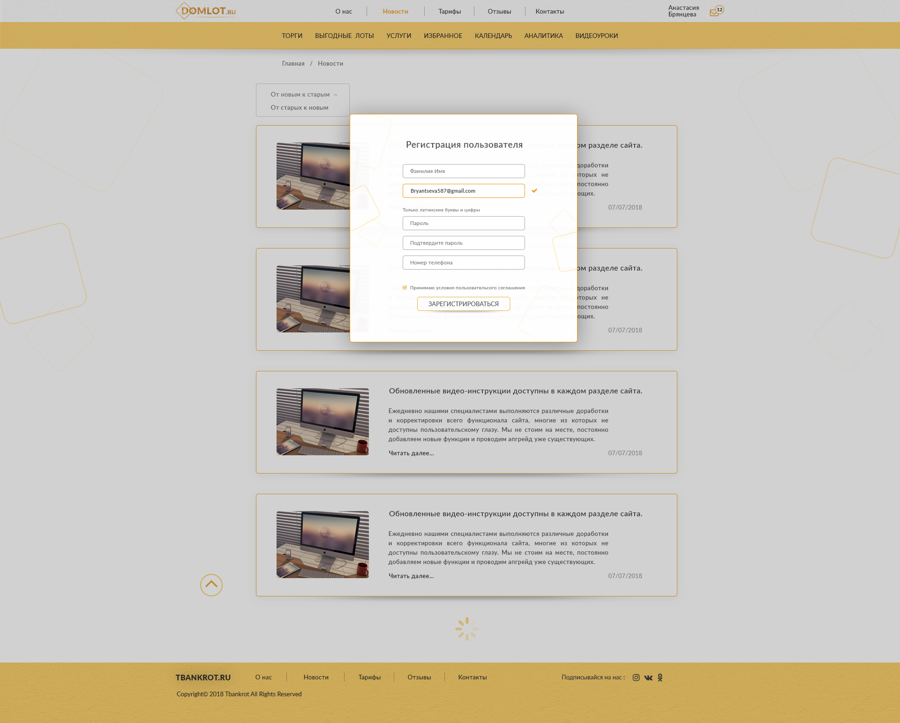The image size is (900, 723).
Task: Go to the КАЛЕНДАРЬ section
Action: pyautogui.click(x=494, y=36)
